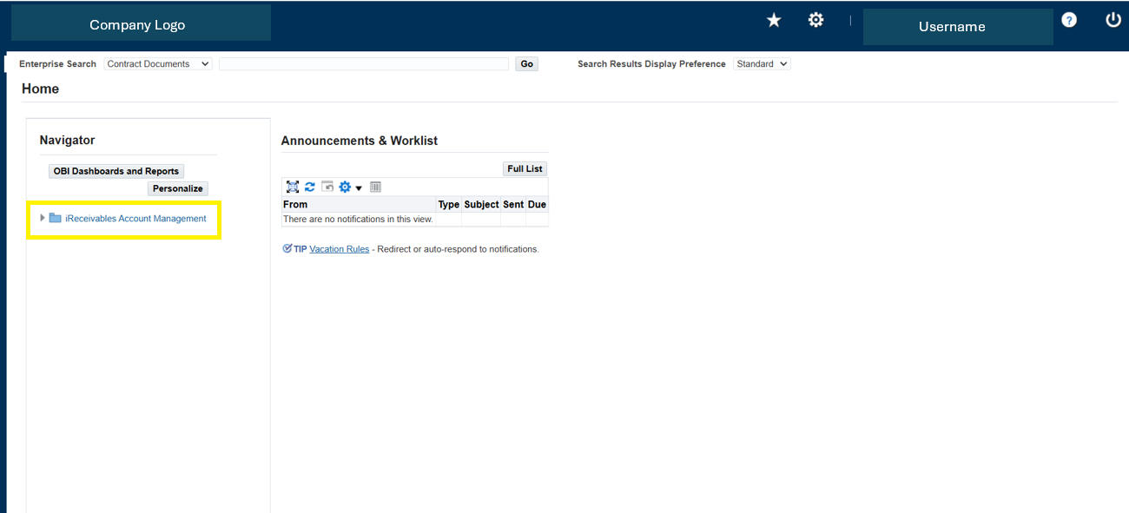This screenshot has height=513, width=1129.
Task: Click the Personalize button
Action: pyautogui.click(x=177, y=188)
